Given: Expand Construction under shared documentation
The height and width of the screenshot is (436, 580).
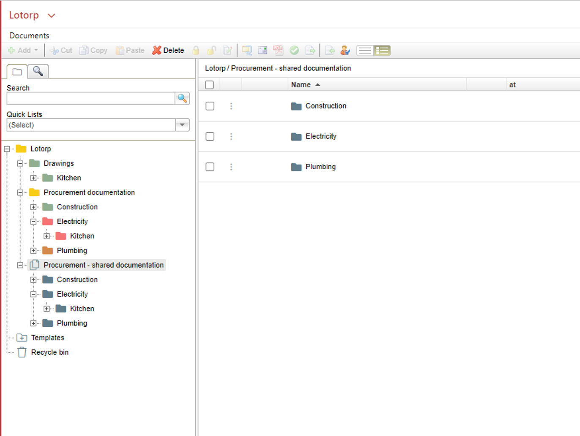Looking at the screenshot, I should click(x=33, y=280).
